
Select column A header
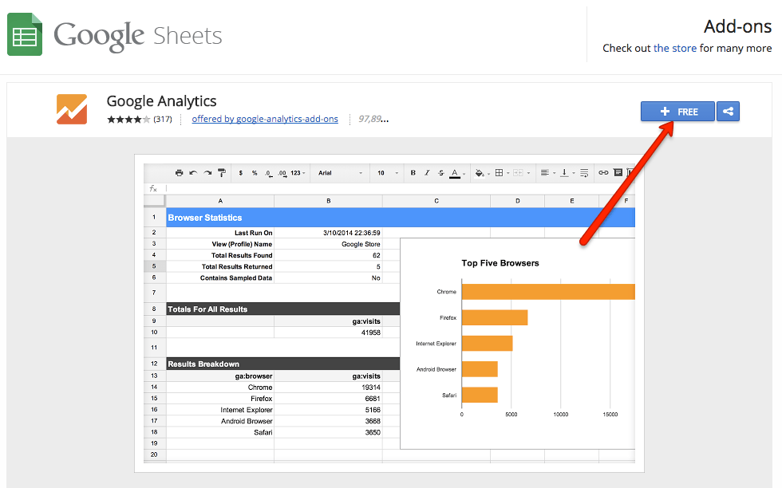pyautogui.click(x=220, y=201)
